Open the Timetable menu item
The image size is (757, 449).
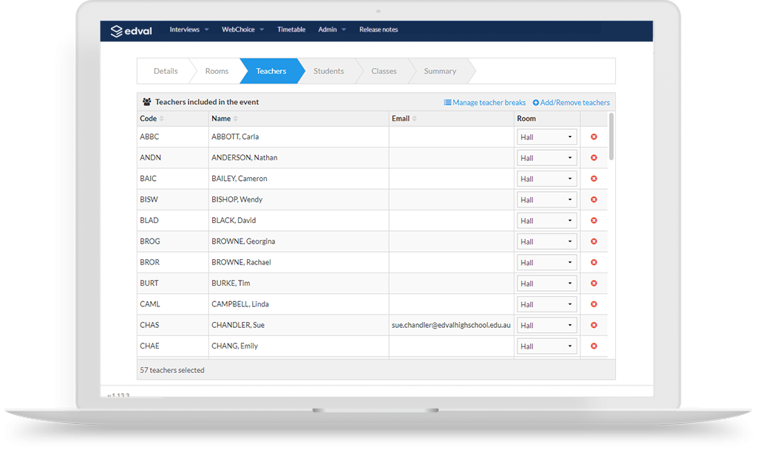click(291, 30)
